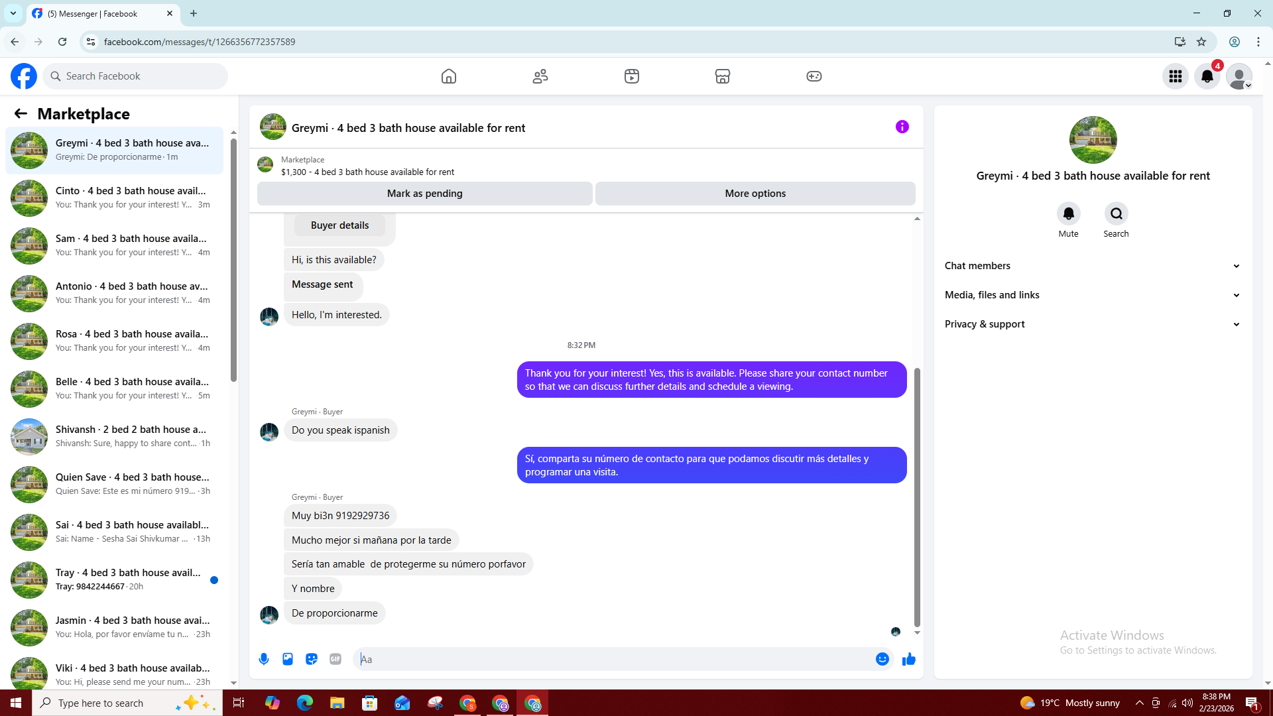Viewport: 1273px width, 716px height.
Task: Click the purple conversation info icon
Action: pyautogui.click(x=902, y=127)
